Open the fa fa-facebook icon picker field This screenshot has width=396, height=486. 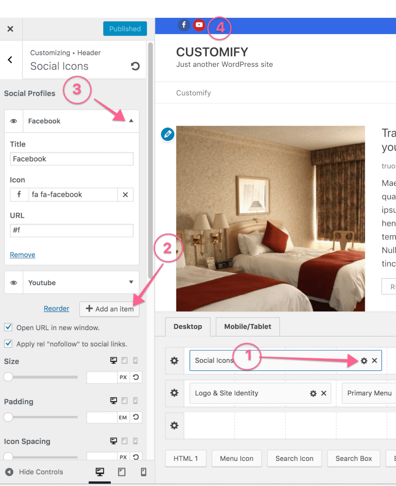click(73, 194)
